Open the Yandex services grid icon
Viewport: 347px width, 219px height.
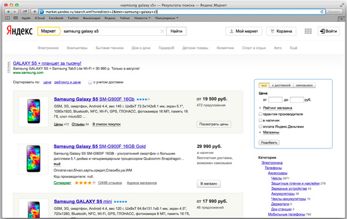coord(308,31)
